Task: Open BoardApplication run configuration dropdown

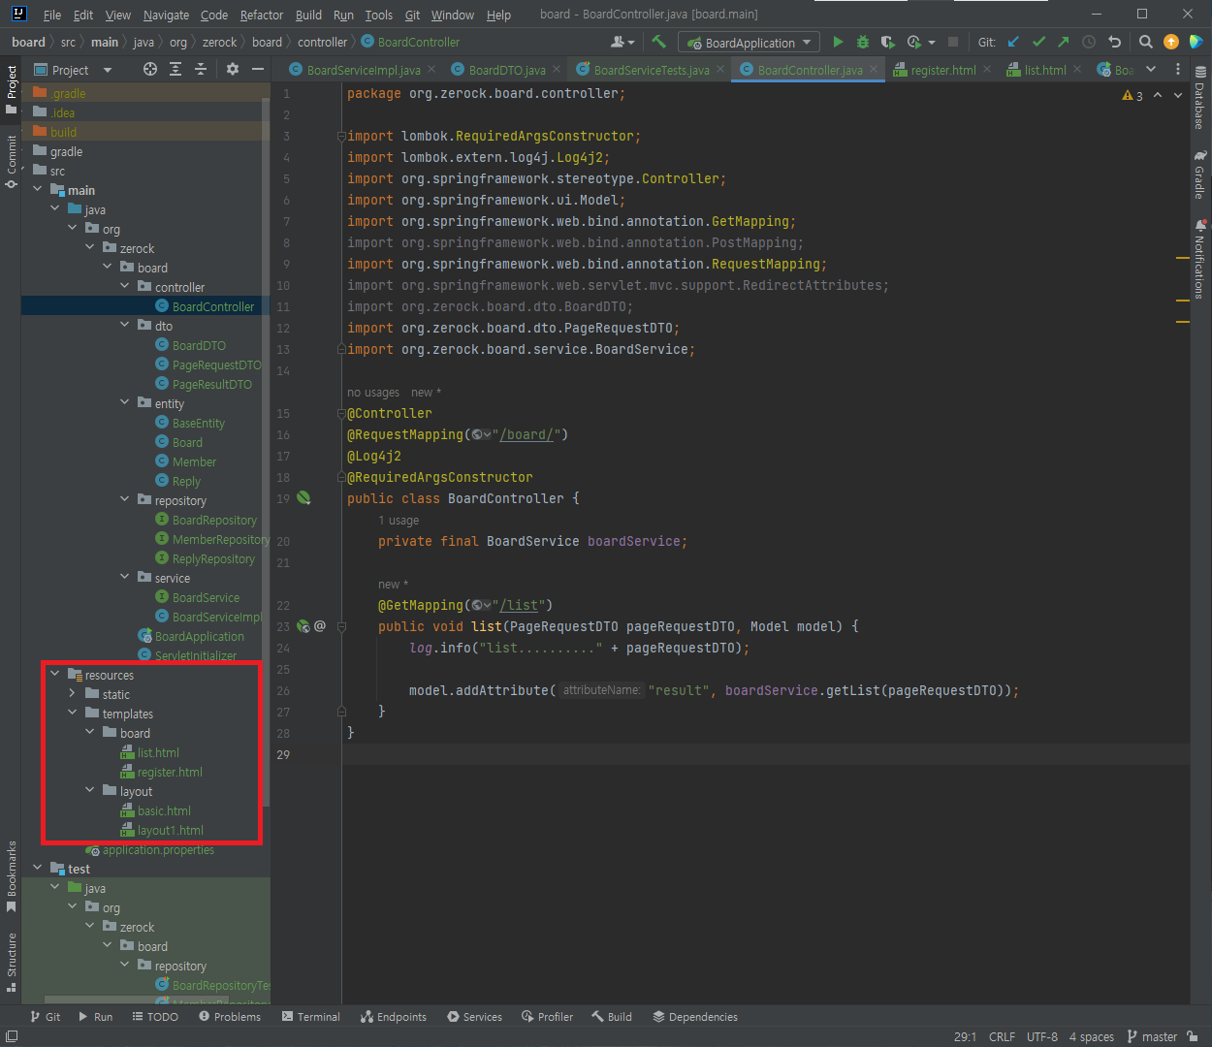Action: click(x=750, y=42)
